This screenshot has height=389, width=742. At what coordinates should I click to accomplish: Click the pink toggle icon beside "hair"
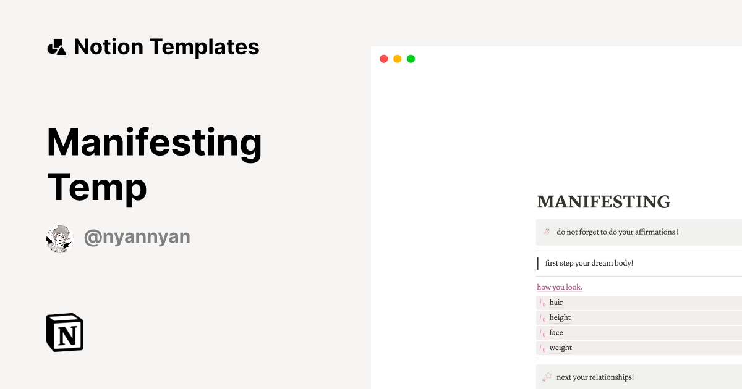tap(542, 303)
